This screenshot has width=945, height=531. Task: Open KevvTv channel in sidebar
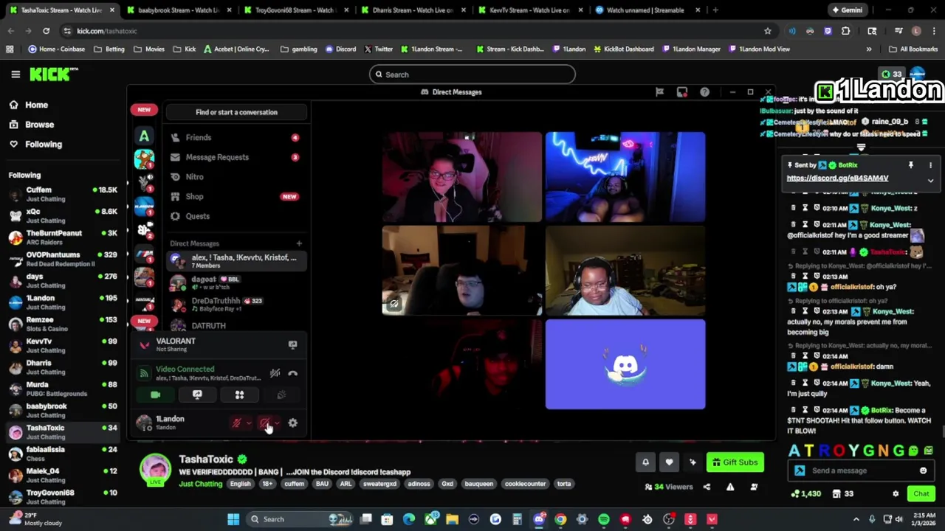(63, 345)
